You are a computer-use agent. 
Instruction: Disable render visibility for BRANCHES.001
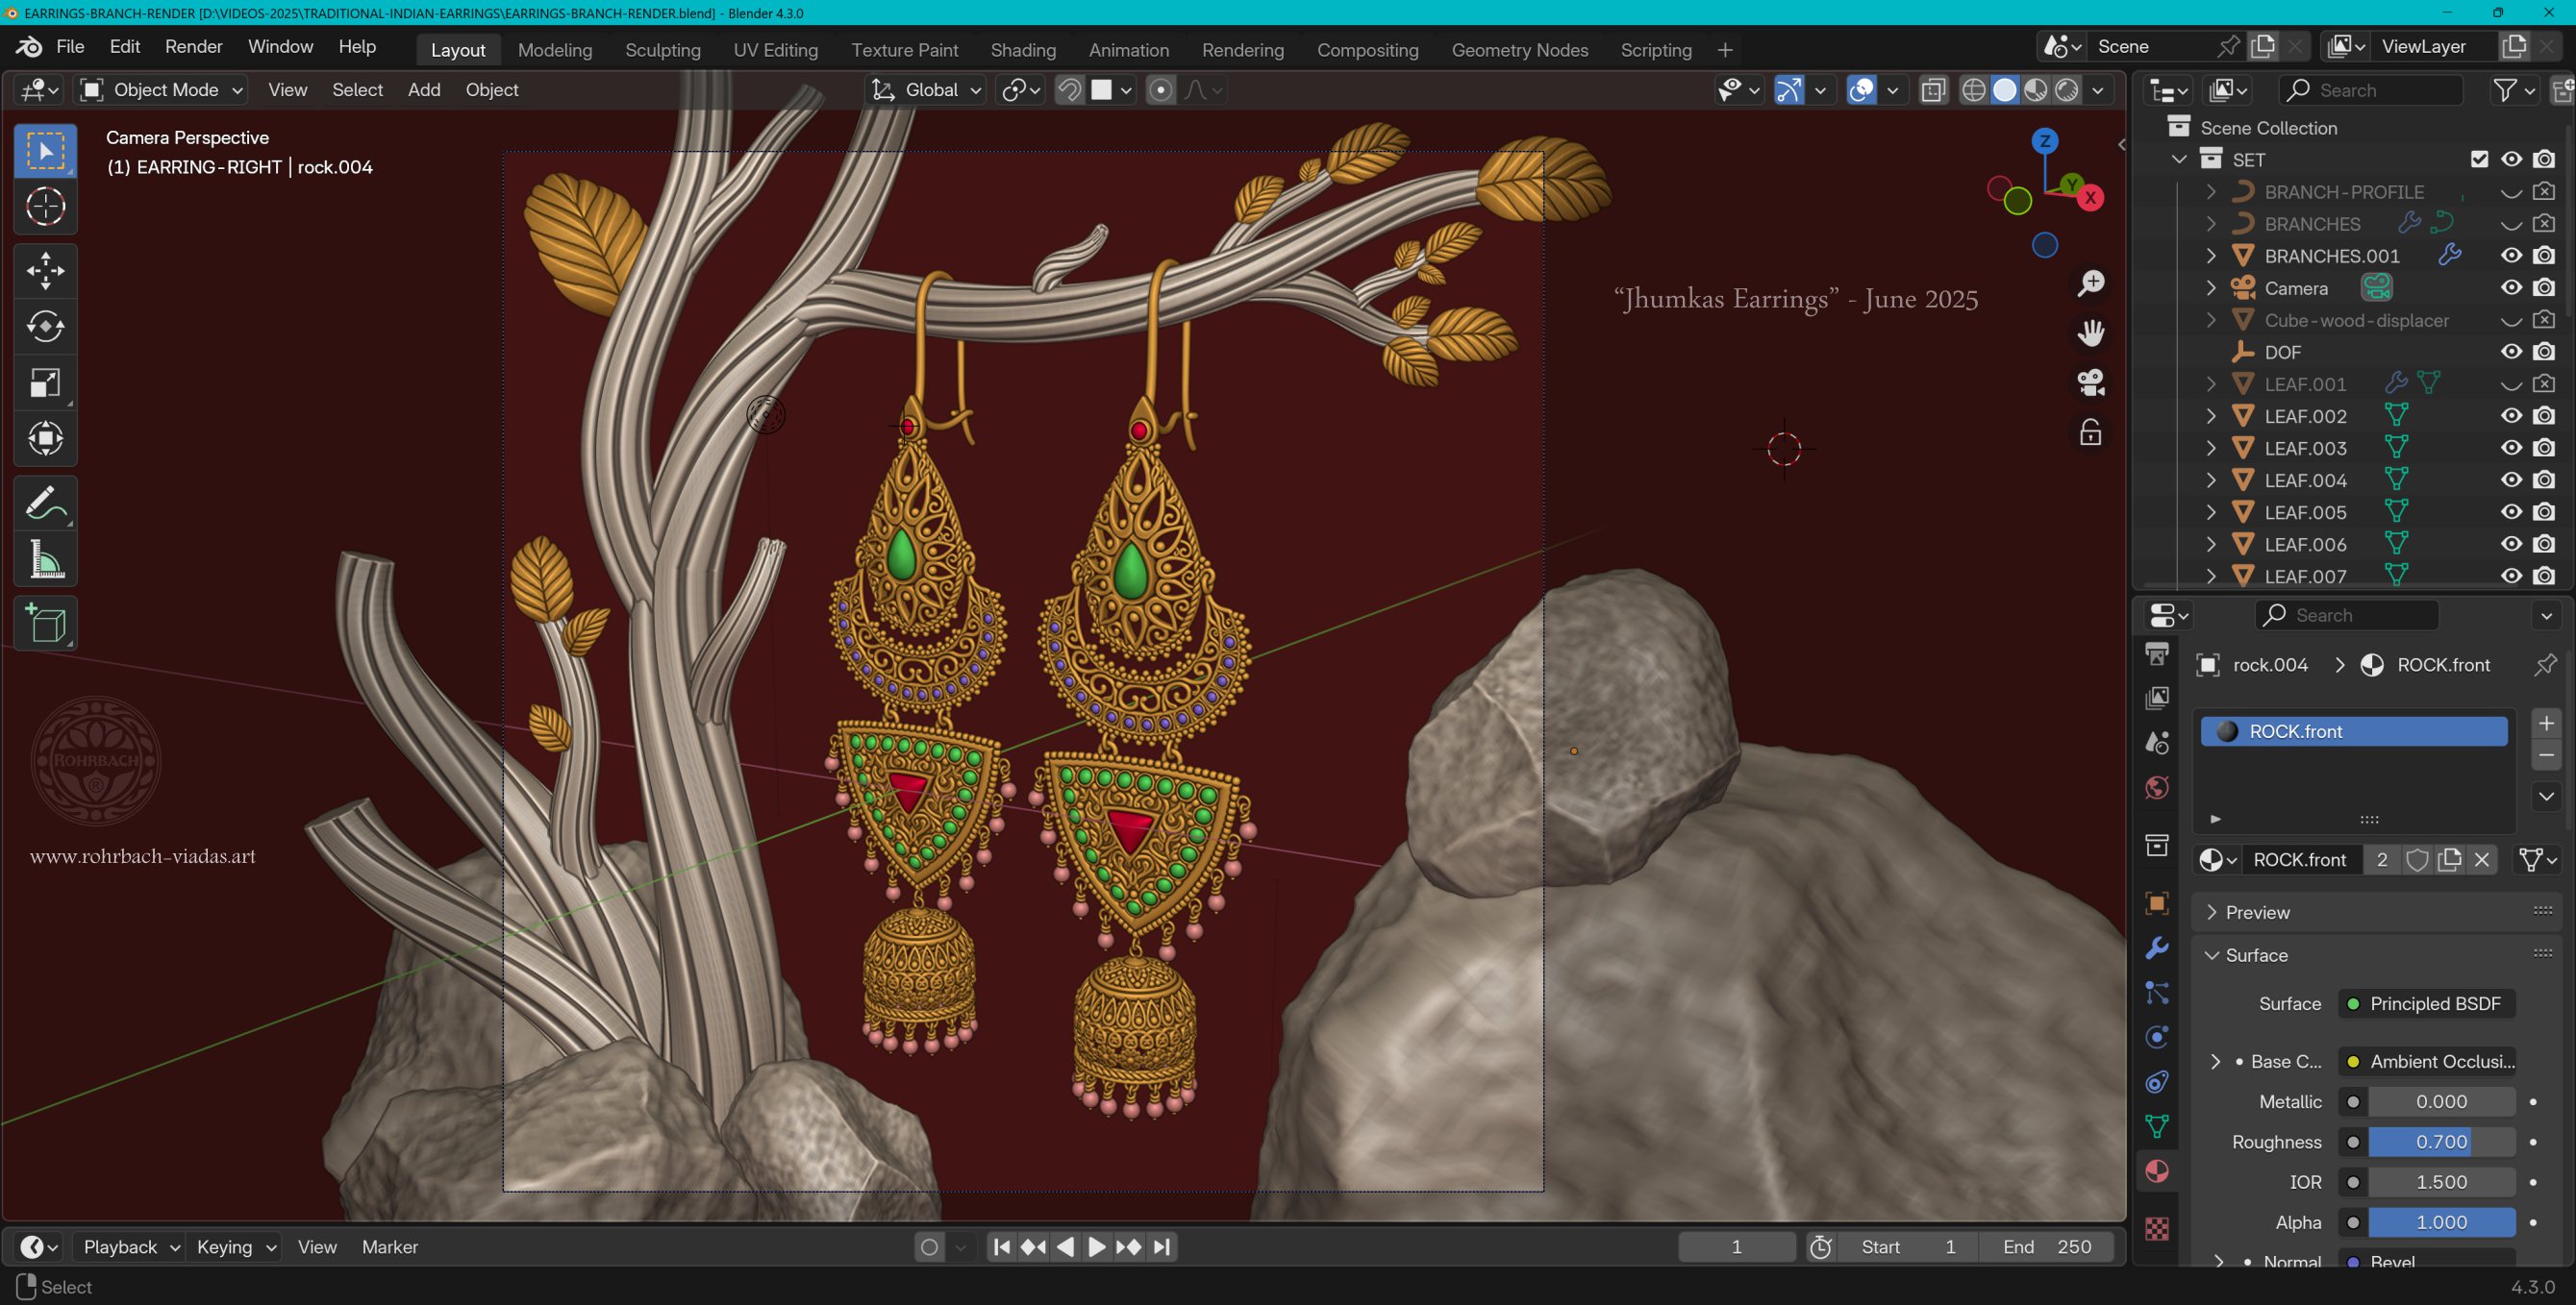click(2545, 256)
